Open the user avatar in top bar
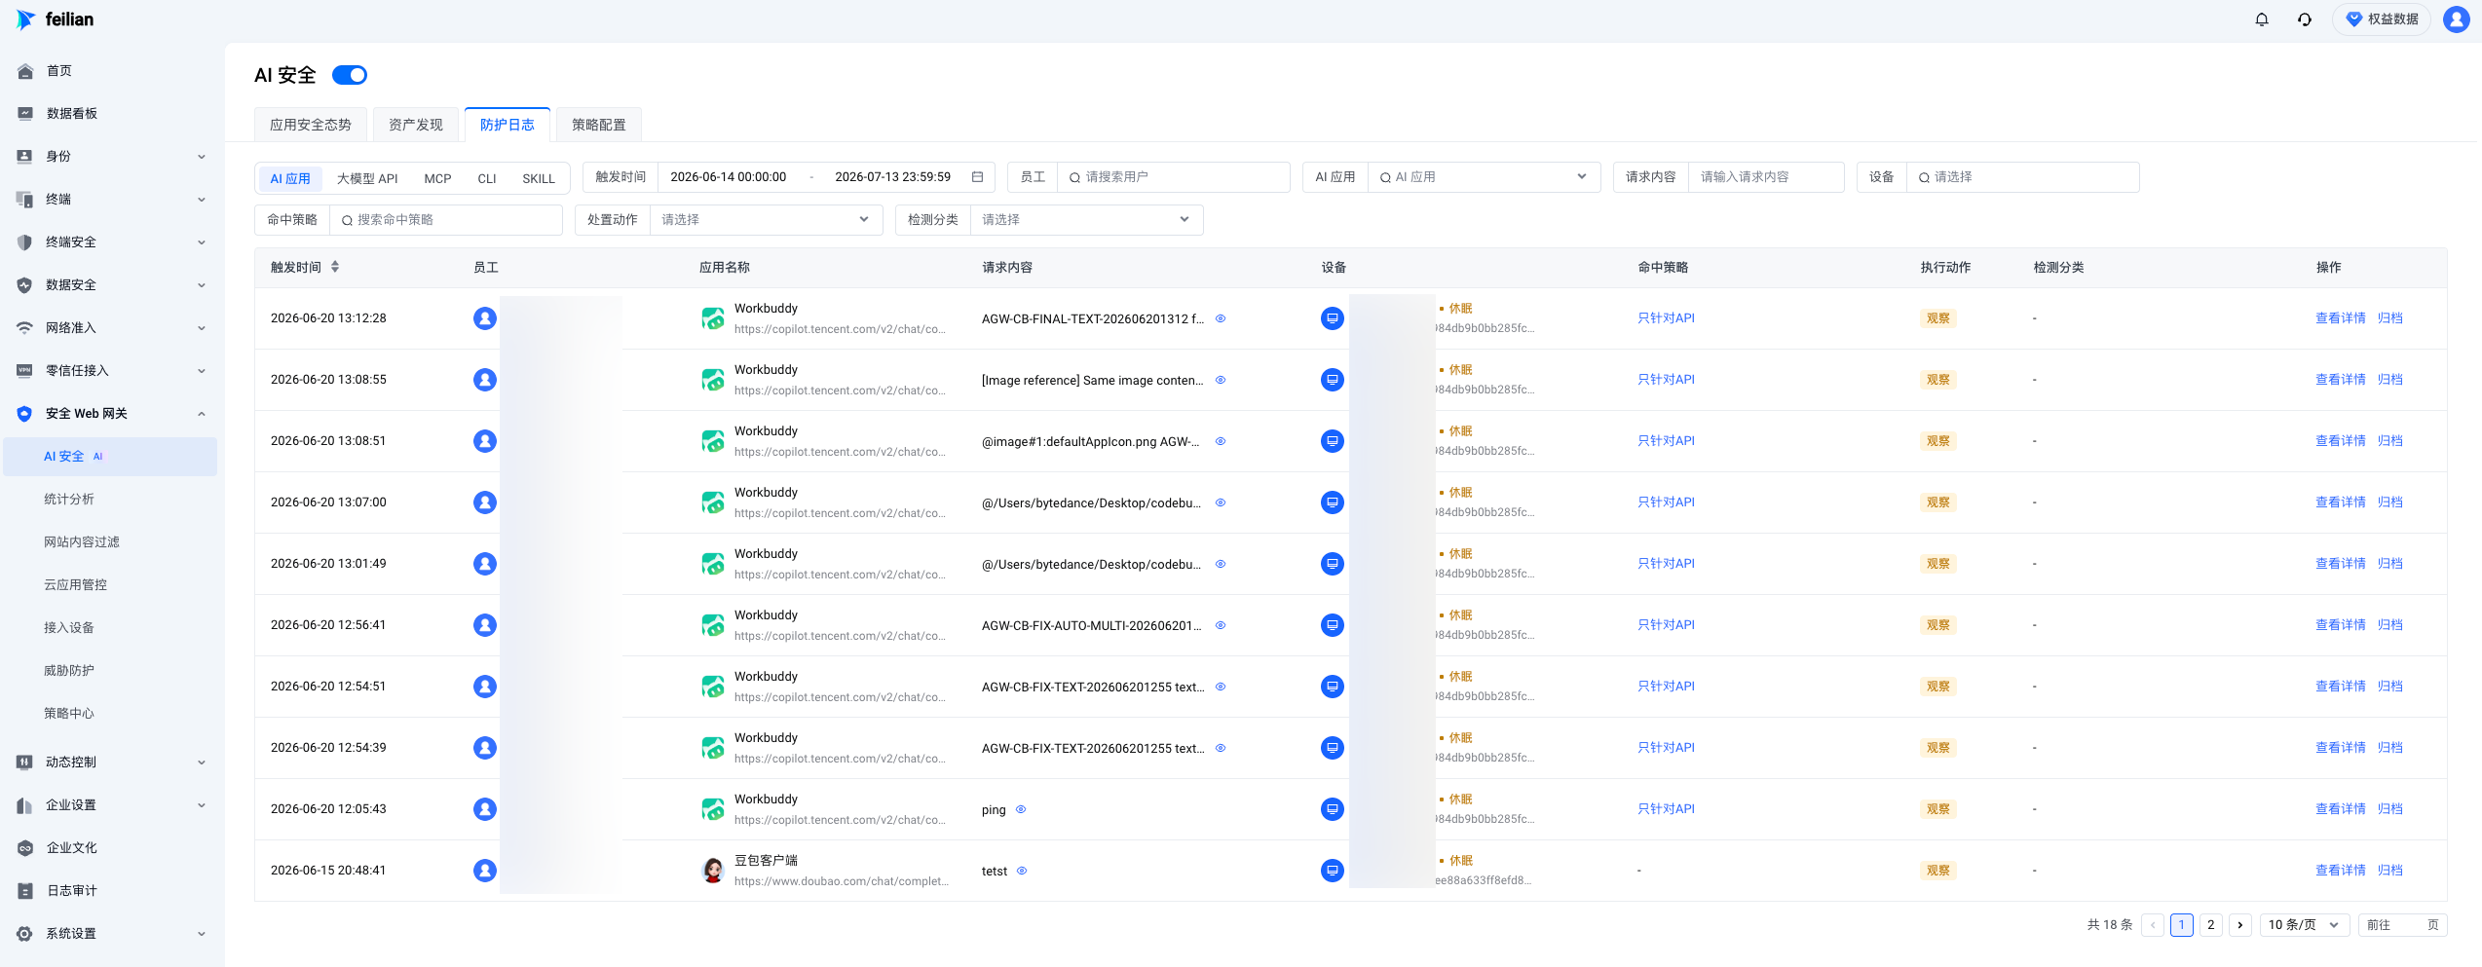The height and width of the screenshot is (967, 2482). [x=2457, y=19]
